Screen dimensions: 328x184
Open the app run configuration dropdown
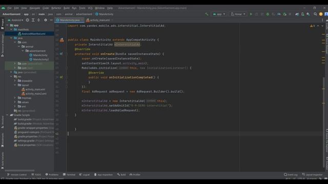(x=219, y=14)
